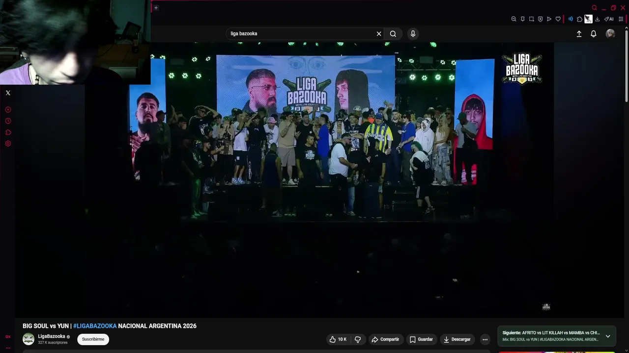Open the extensions cube icon
This screenshot has height=353, width=629.
(579, 19)
